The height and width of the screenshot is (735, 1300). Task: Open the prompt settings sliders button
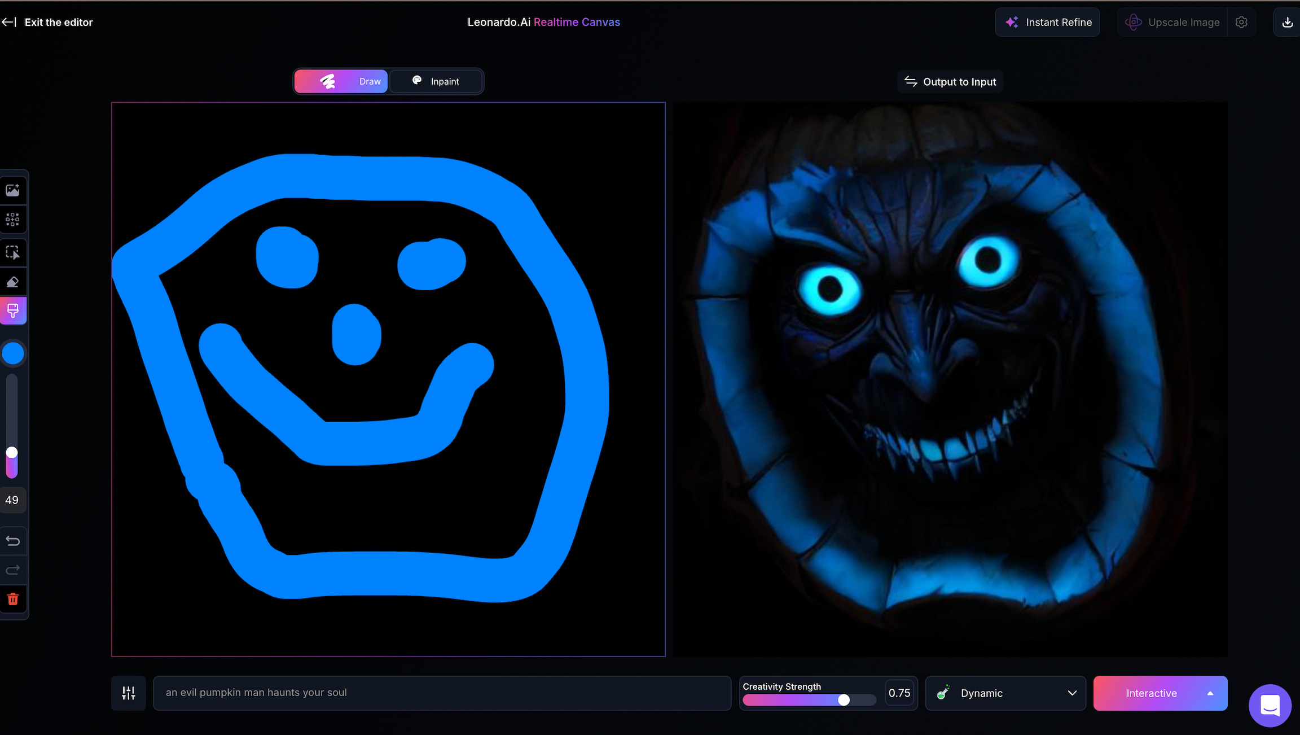click(129, 693)
